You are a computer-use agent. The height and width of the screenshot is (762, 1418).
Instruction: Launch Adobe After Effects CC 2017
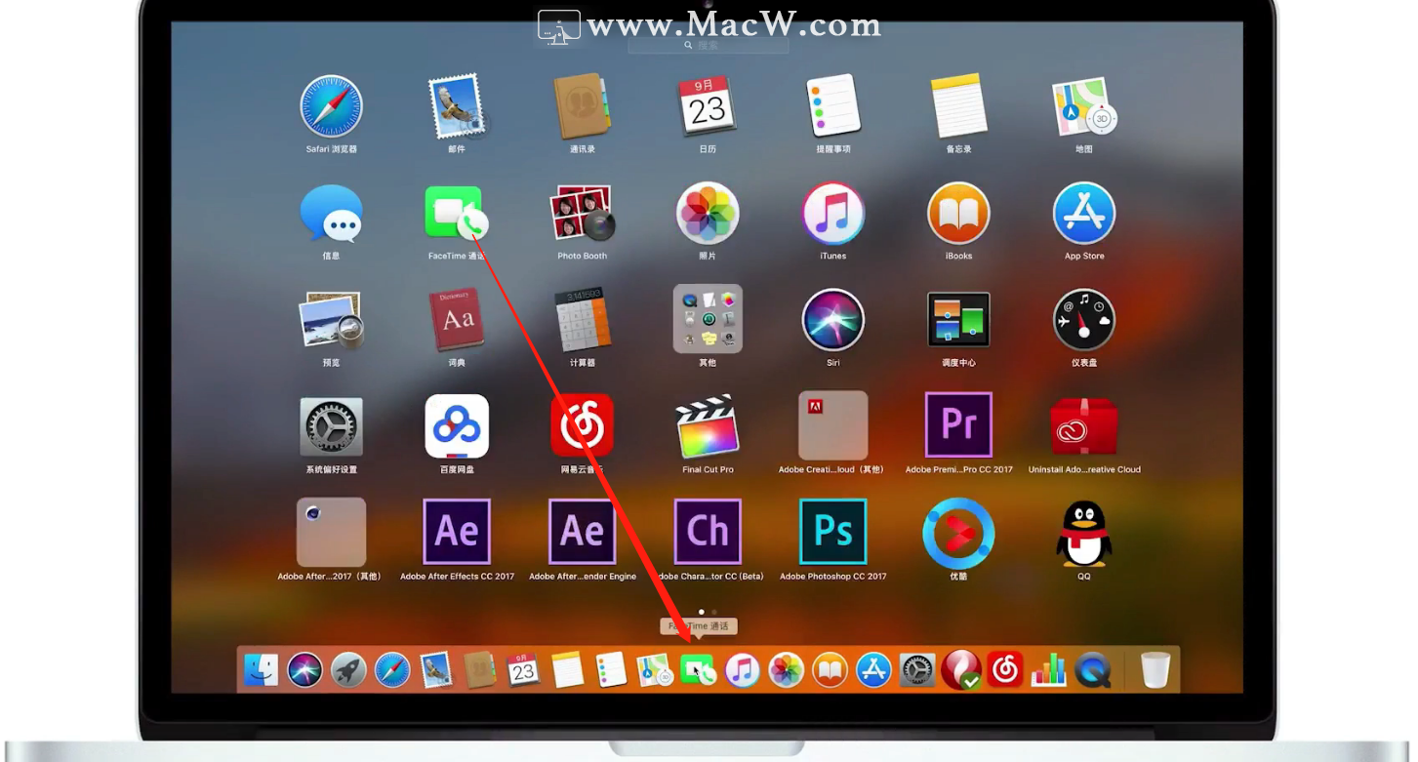coord(457,532)
